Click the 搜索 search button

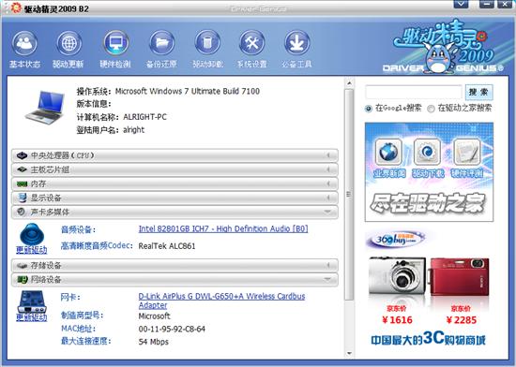click(x=478, y=92)
